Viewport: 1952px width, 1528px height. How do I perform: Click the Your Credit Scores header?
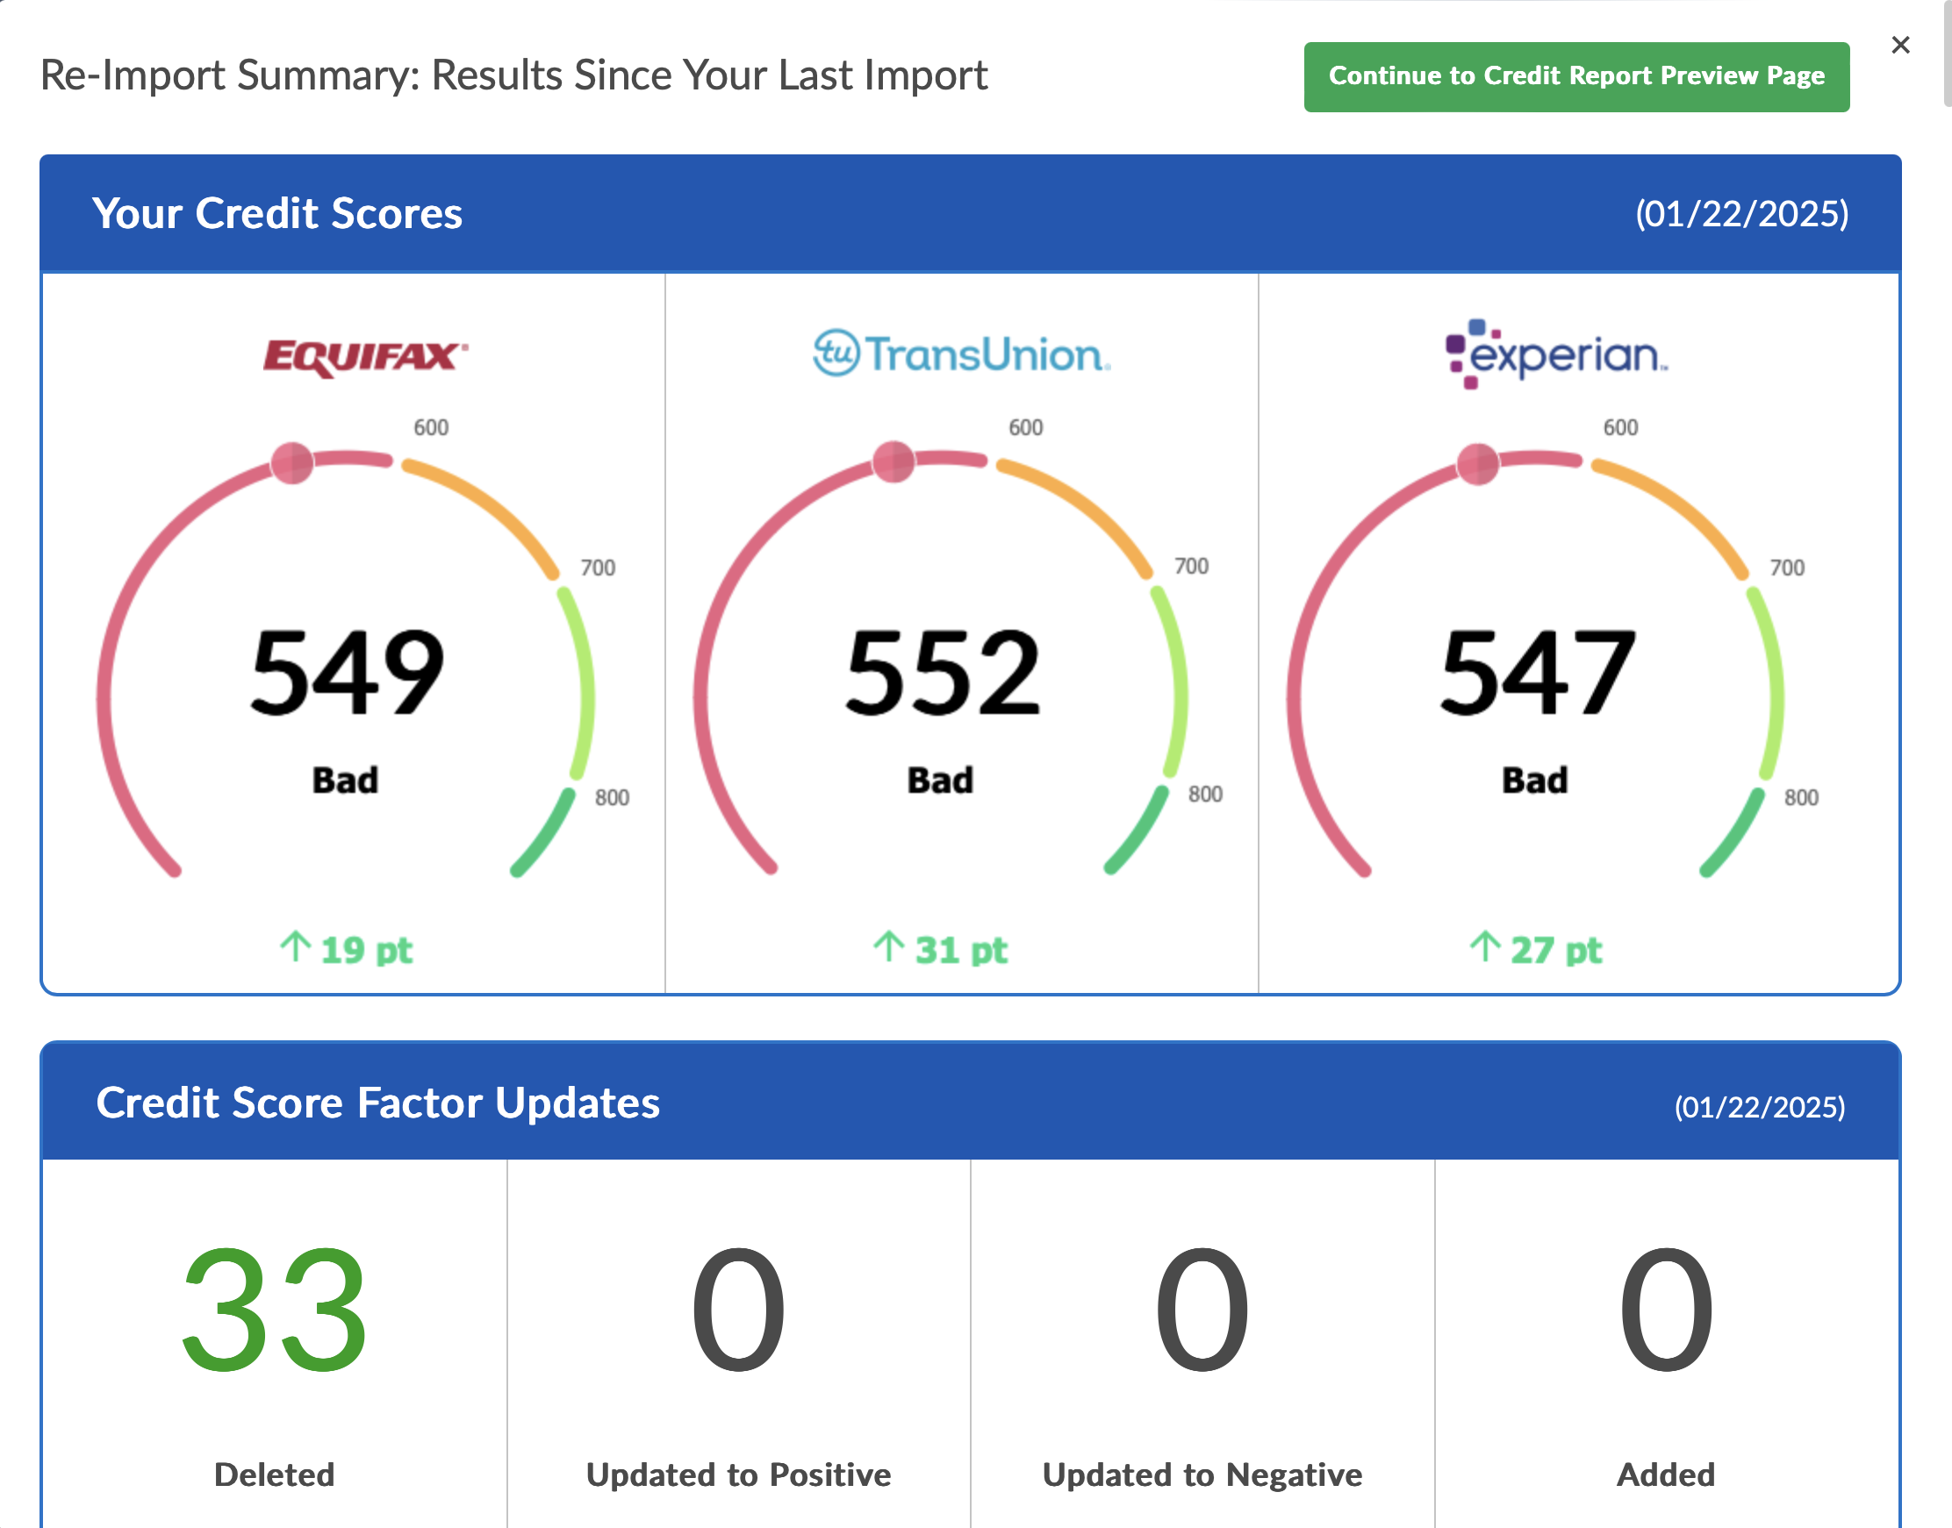click(277, 214)
